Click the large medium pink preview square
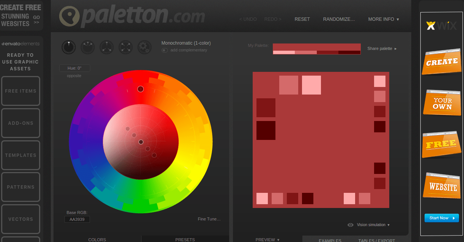The width and height of the screenshot is (464, 242). [289, 85]
